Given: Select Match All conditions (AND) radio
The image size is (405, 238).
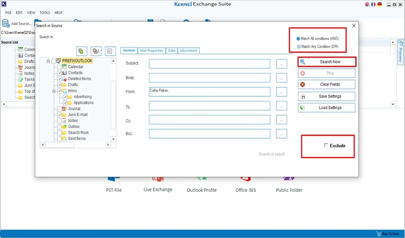Looking at the screenshot, I should pyautogui.click(x=298, y=39).
